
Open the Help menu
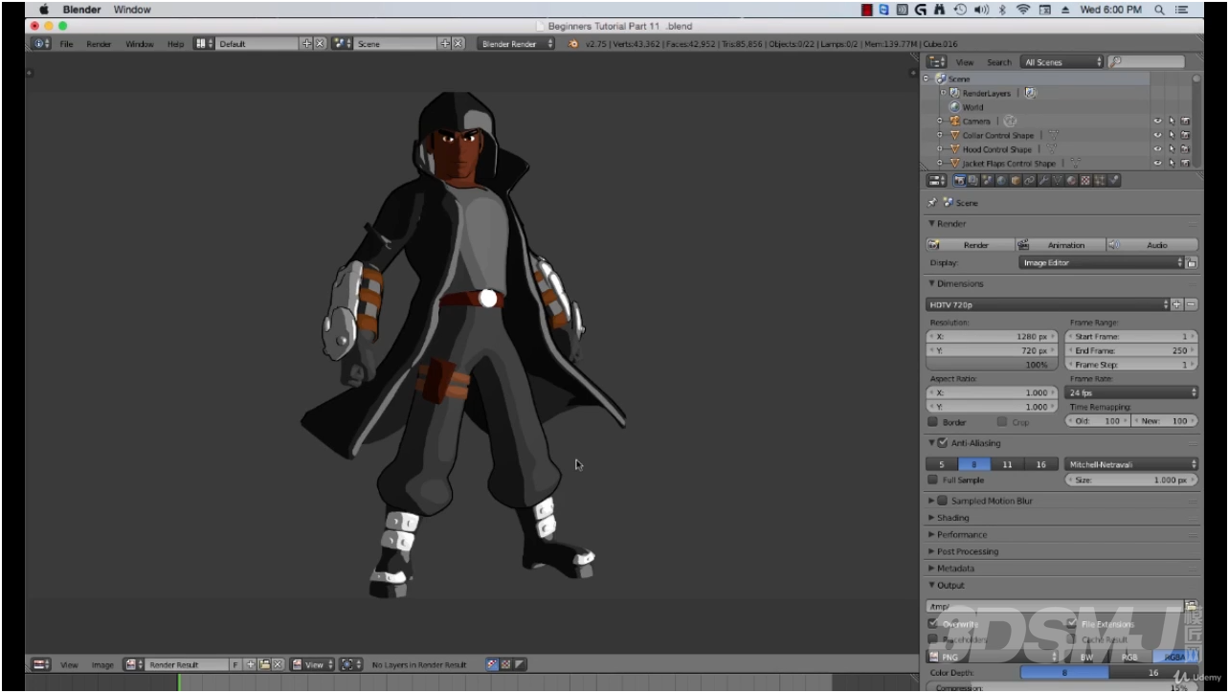point(175,44)
